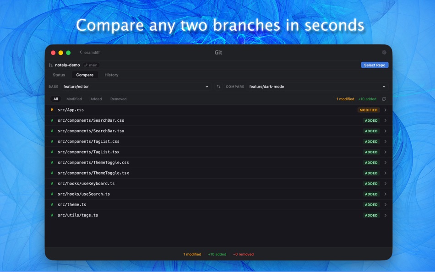Image resolution: width=435 pixels, height=272 pixels.
Task: Click the ADDED badge on SearchBar.css
Action: coord(371,120)
